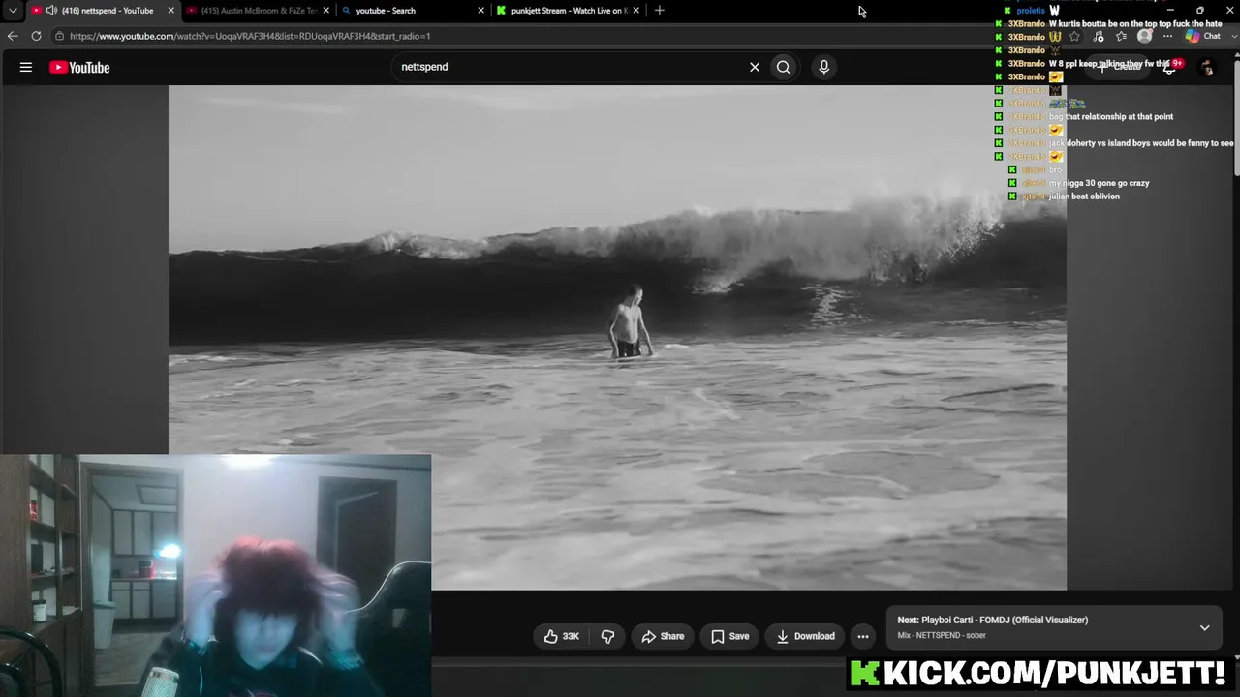Like the video with 33K likes
1240x697 pixels.
pos(561,636)
